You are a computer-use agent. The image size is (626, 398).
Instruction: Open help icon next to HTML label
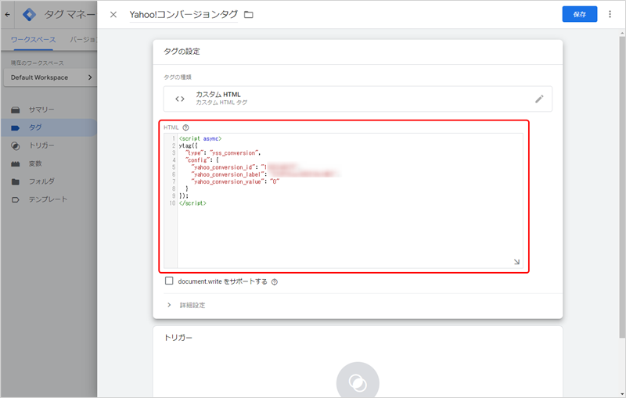[x=185, y=127]
